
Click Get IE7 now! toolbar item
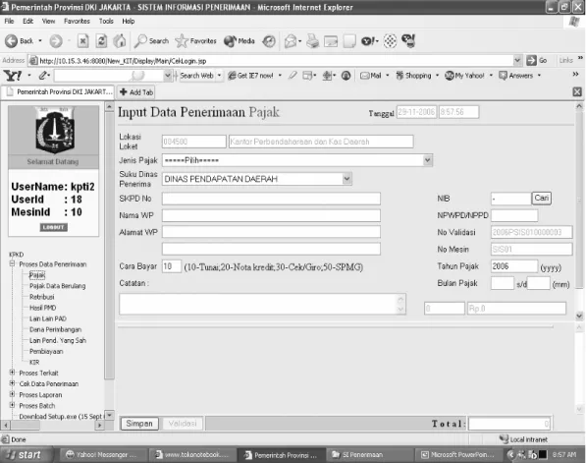pyautogui.click(x=250, y=76)
